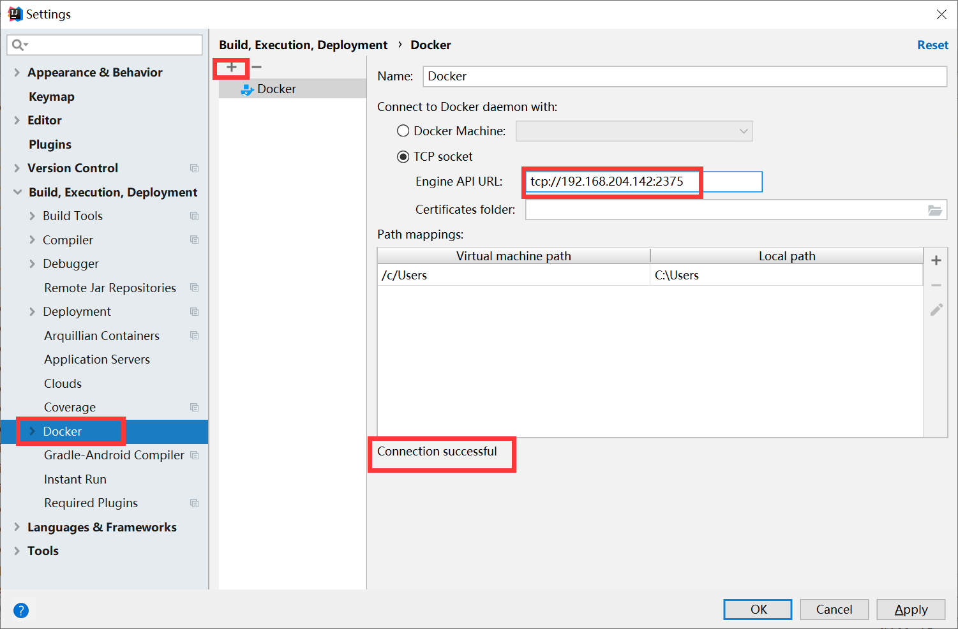
Task: Select Arquillian Containers in the tree
Action: tap(101, 336)
